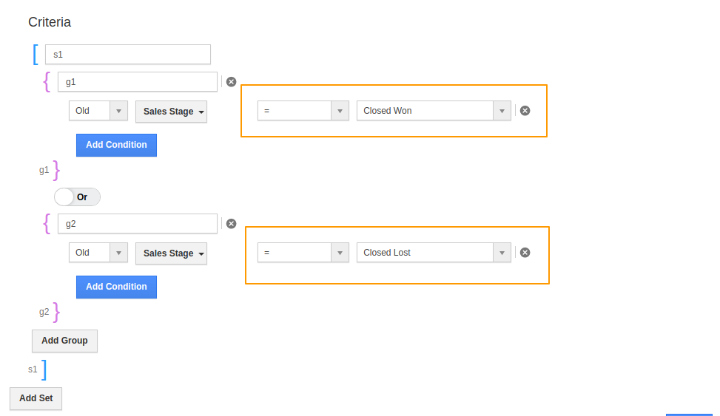Screen dimensions: 720x416
Task: Click Add Condition in group g2
Action: pyautogui.click(x=116, y=287)
